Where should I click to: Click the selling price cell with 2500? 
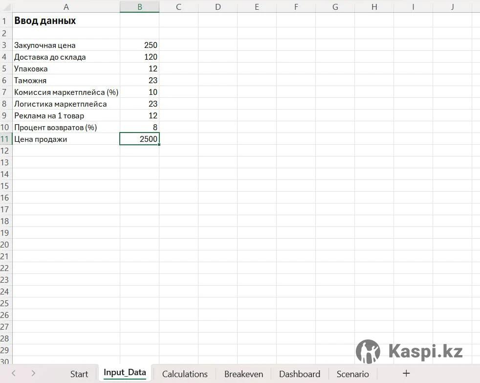[x=139, y=139]
